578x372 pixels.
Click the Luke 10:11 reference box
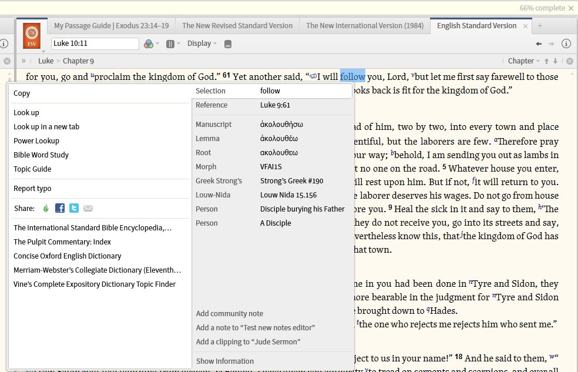point(95,43)
